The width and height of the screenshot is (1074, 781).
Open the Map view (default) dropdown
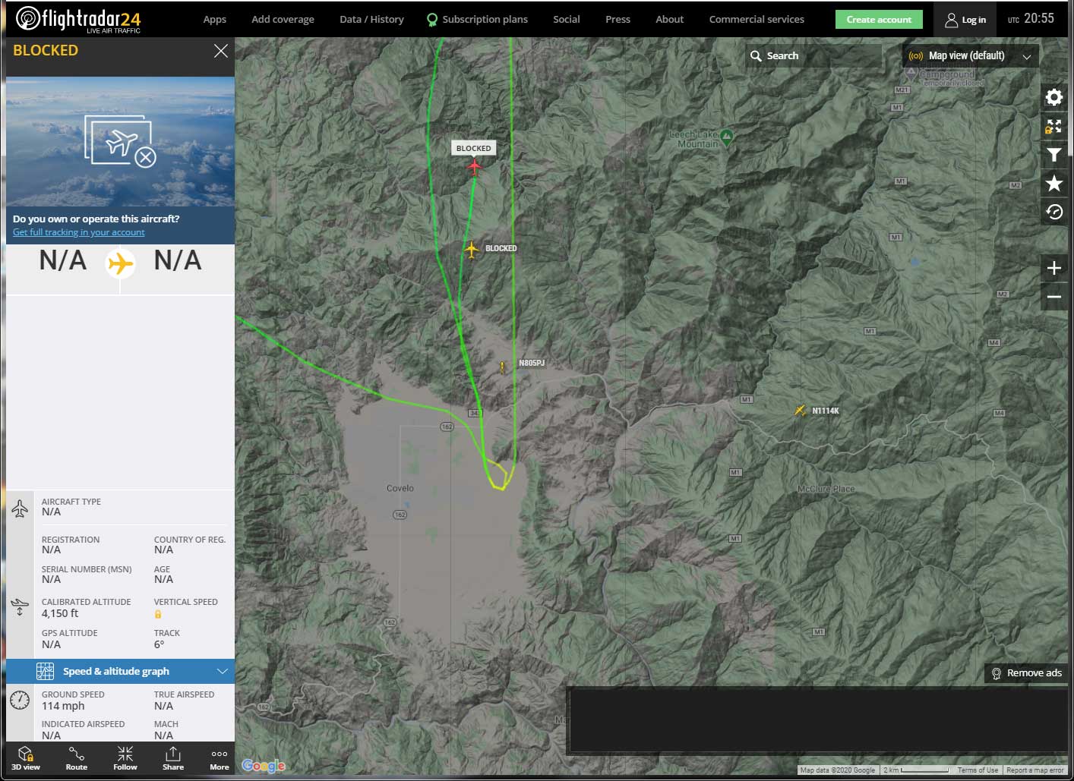tap(970, 56)
